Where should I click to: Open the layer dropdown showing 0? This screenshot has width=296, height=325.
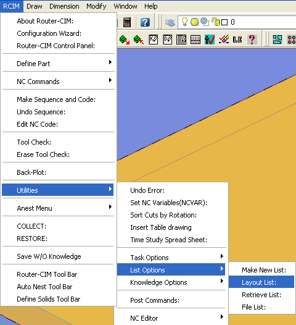click(x=237, y=22)
